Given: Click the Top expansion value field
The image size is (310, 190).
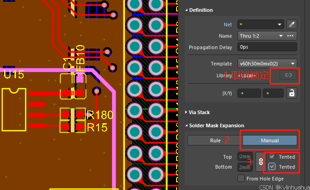Looking at the screenshot, I should point(245,156).
